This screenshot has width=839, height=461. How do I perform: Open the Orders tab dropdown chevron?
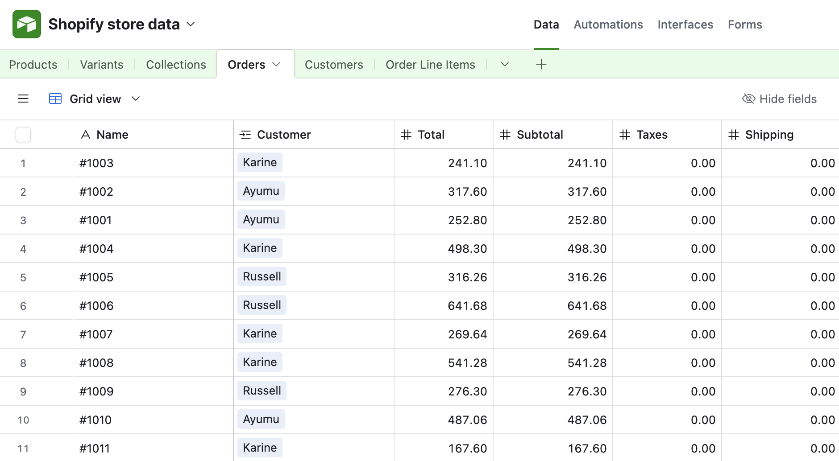[276, 64]
